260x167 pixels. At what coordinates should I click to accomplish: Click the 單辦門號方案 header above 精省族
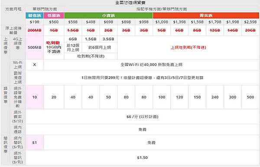click(x=45, y=9)
